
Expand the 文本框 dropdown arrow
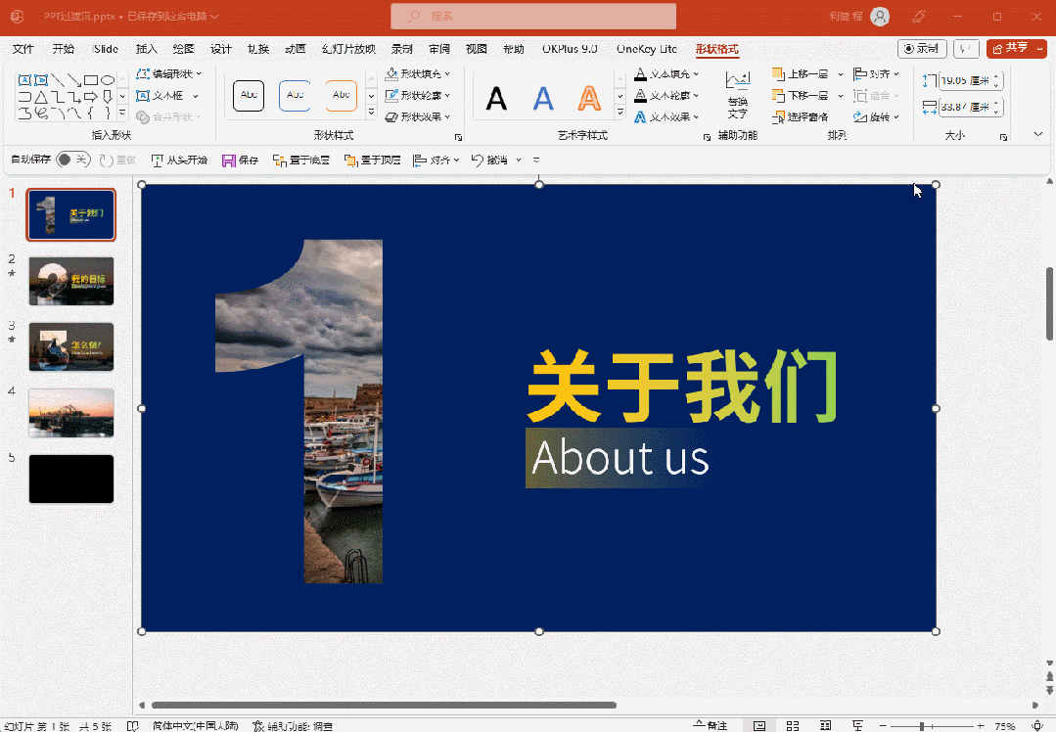point(196,96)
